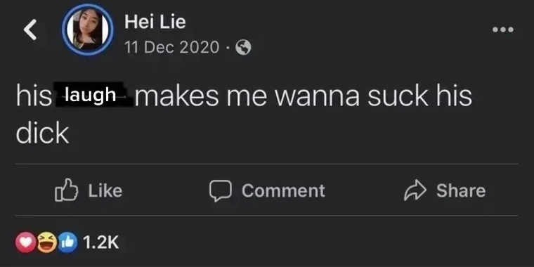
Task: Click the 11 Dec 2020 timestamp
Action: click(x=171, y=47)
